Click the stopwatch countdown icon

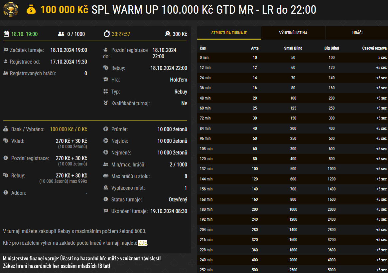[x=106, y=34]
